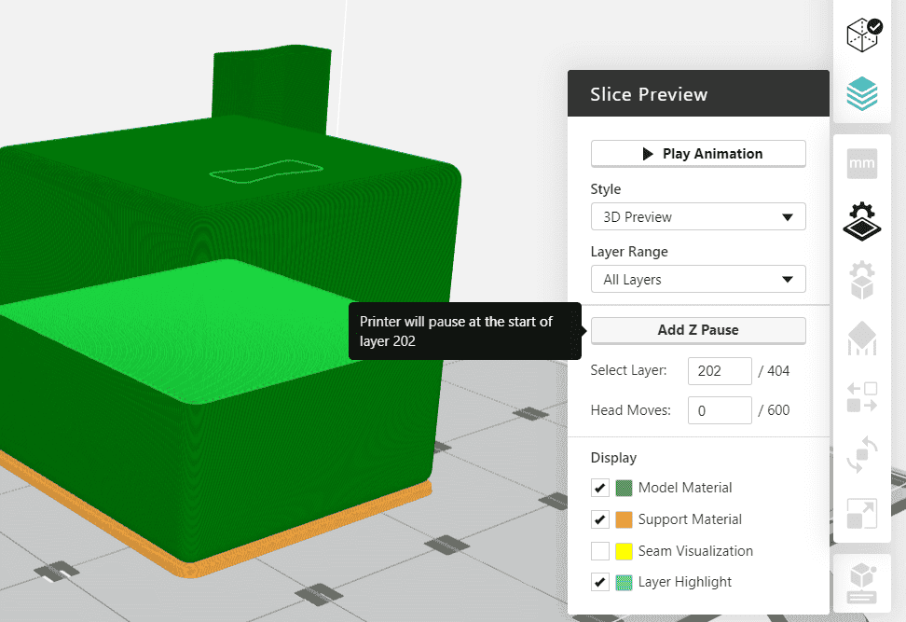This screenshot has width=906, height=622.
Task: Open model settings gear-and-cube icon
Action: click(x=862, y=280)
